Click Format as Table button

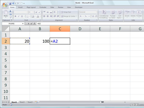coord(113,14)
